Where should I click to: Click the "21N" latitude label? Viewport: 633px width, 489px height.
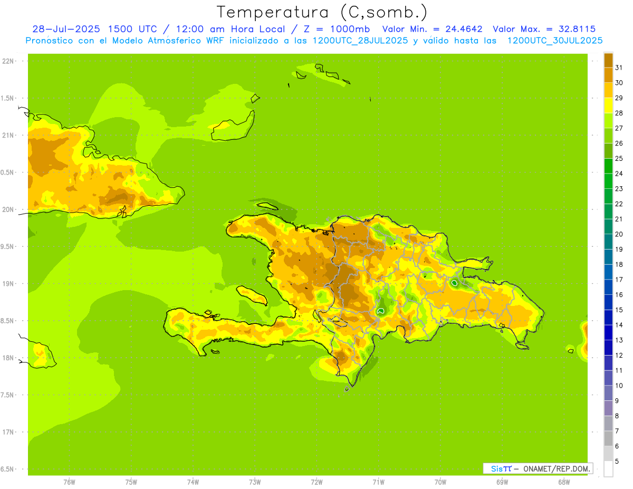(8, 136)
